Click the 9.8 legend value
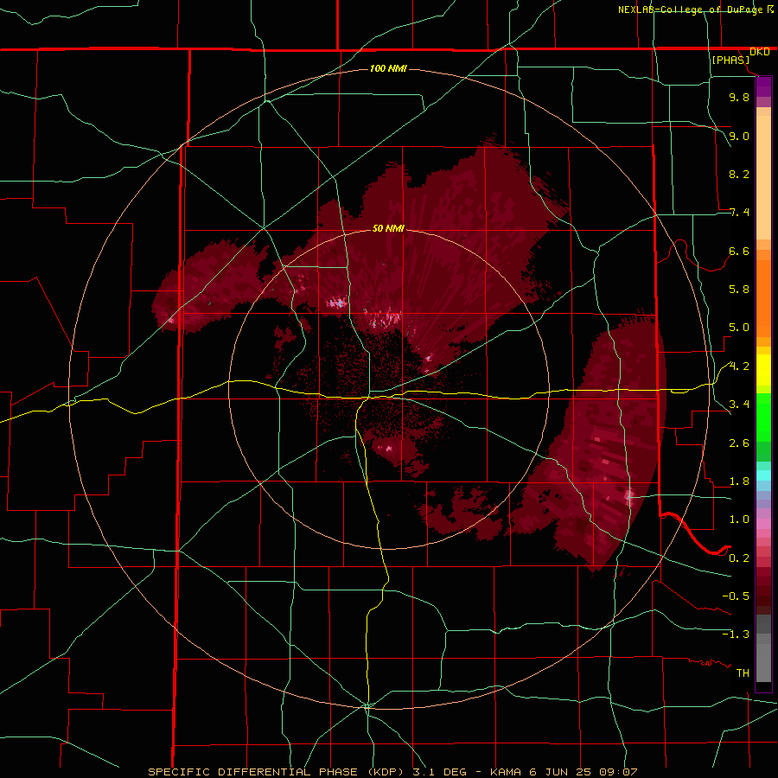Image resolution: width=778 pixels, height=778 pixels. click(739, 97)
